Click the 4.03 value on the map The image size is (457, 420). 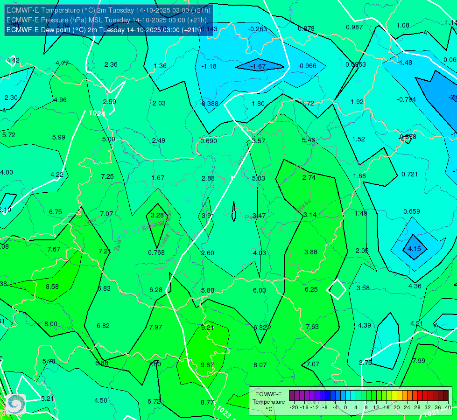point(260,253)
